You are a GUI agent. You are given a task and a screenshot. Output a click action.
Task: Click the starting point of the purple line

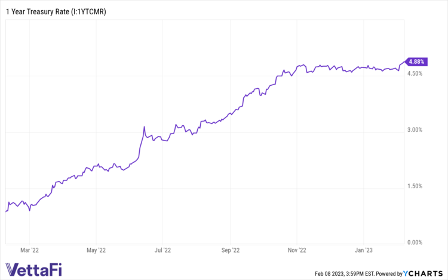point(5,211)
